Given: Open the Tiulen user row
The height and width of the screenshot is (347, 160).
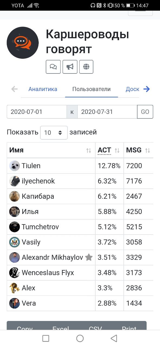Looking at the screenshot, I should click(80, 166).
